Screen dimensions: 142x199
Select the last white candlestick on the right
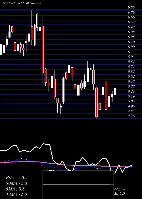[115, 91]
